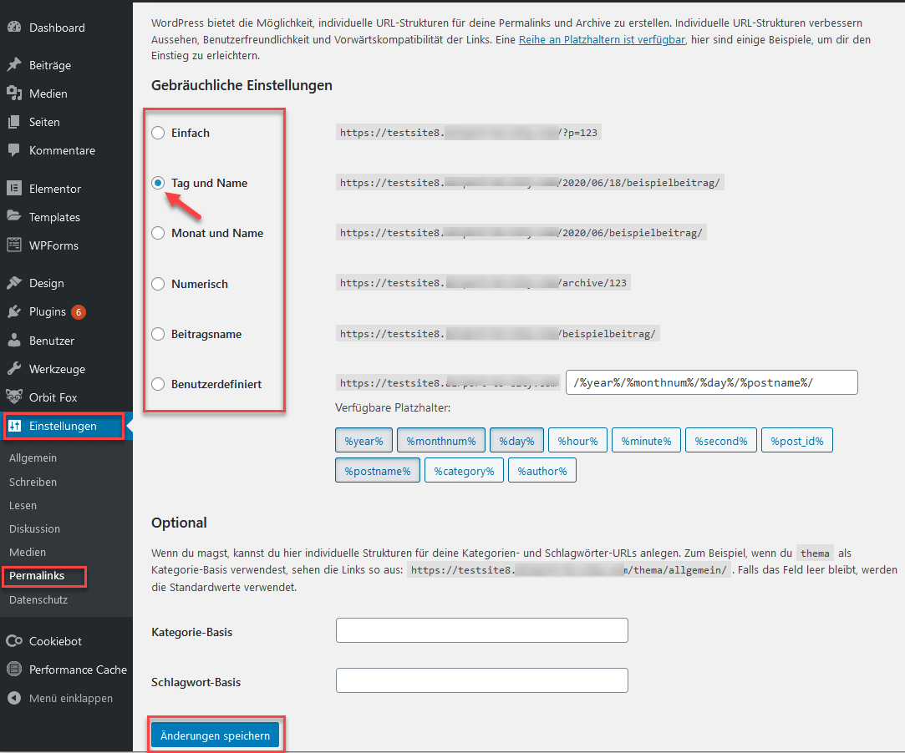The width and height of the screenshot is (905, 753).
Task: Toggle the %year% placeholder button
Action: tap(364, 441)
